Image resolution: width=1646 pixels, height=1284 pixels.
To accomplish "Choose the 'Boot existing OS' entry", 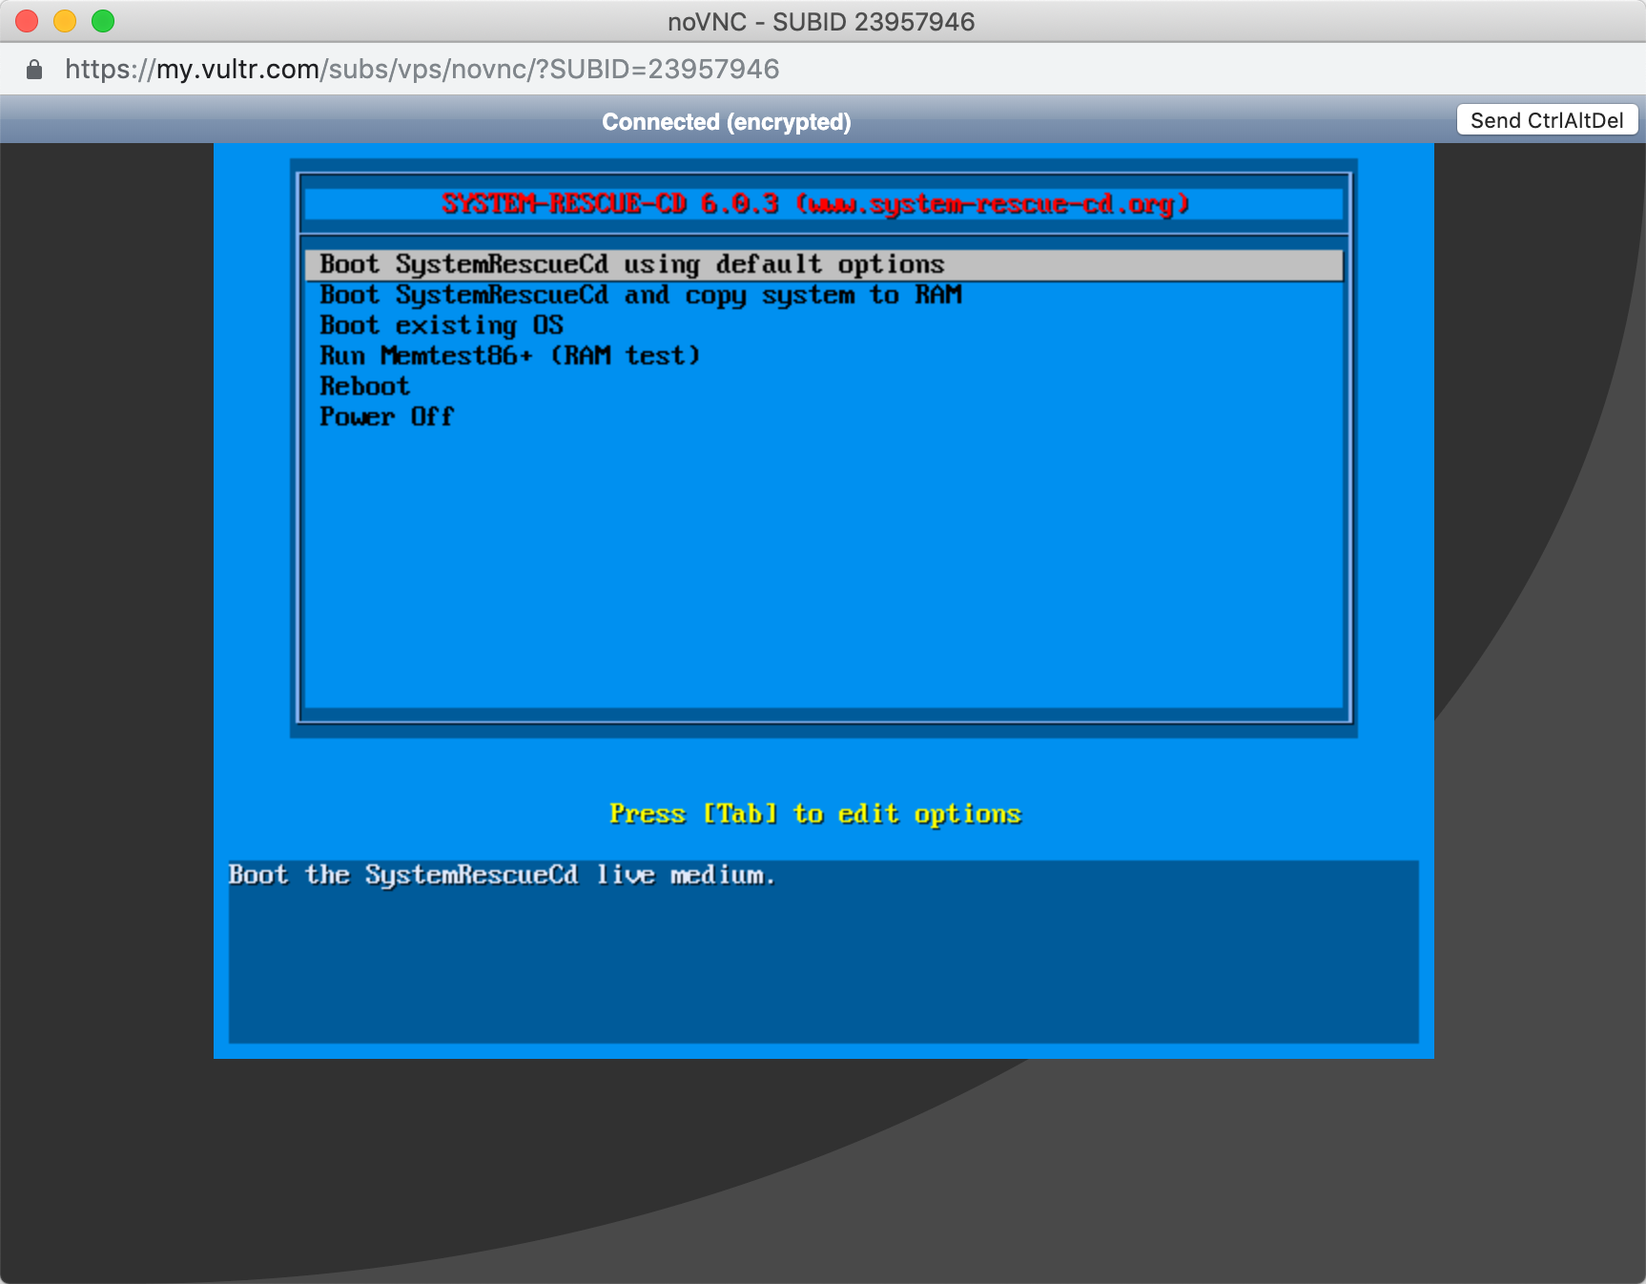I will tap(442, 326).
